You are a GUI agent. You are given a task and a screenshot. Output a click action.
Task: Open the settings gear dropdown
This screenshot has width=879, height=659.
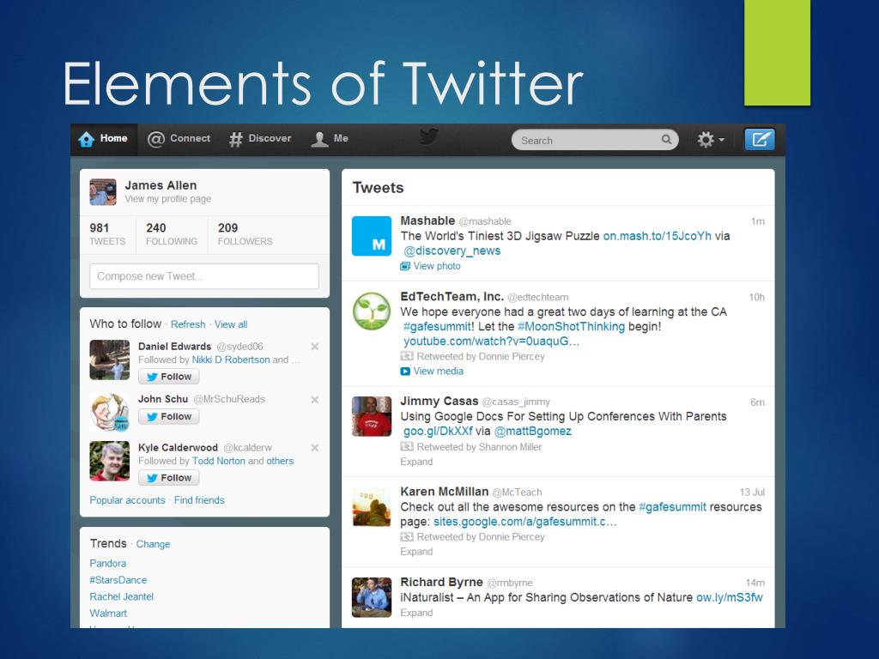pyautogui.click(x=710, y=140)
